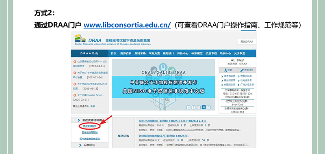Click the phone number 010-62755595-120
Image resolution: width=325 pixels, height=154 pixels.
[x=241, y=94]
